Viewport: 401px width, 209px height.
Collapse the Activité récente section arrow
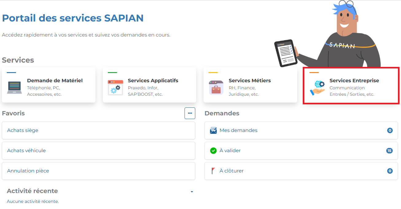pyautogui.click(x=192, y=192)
